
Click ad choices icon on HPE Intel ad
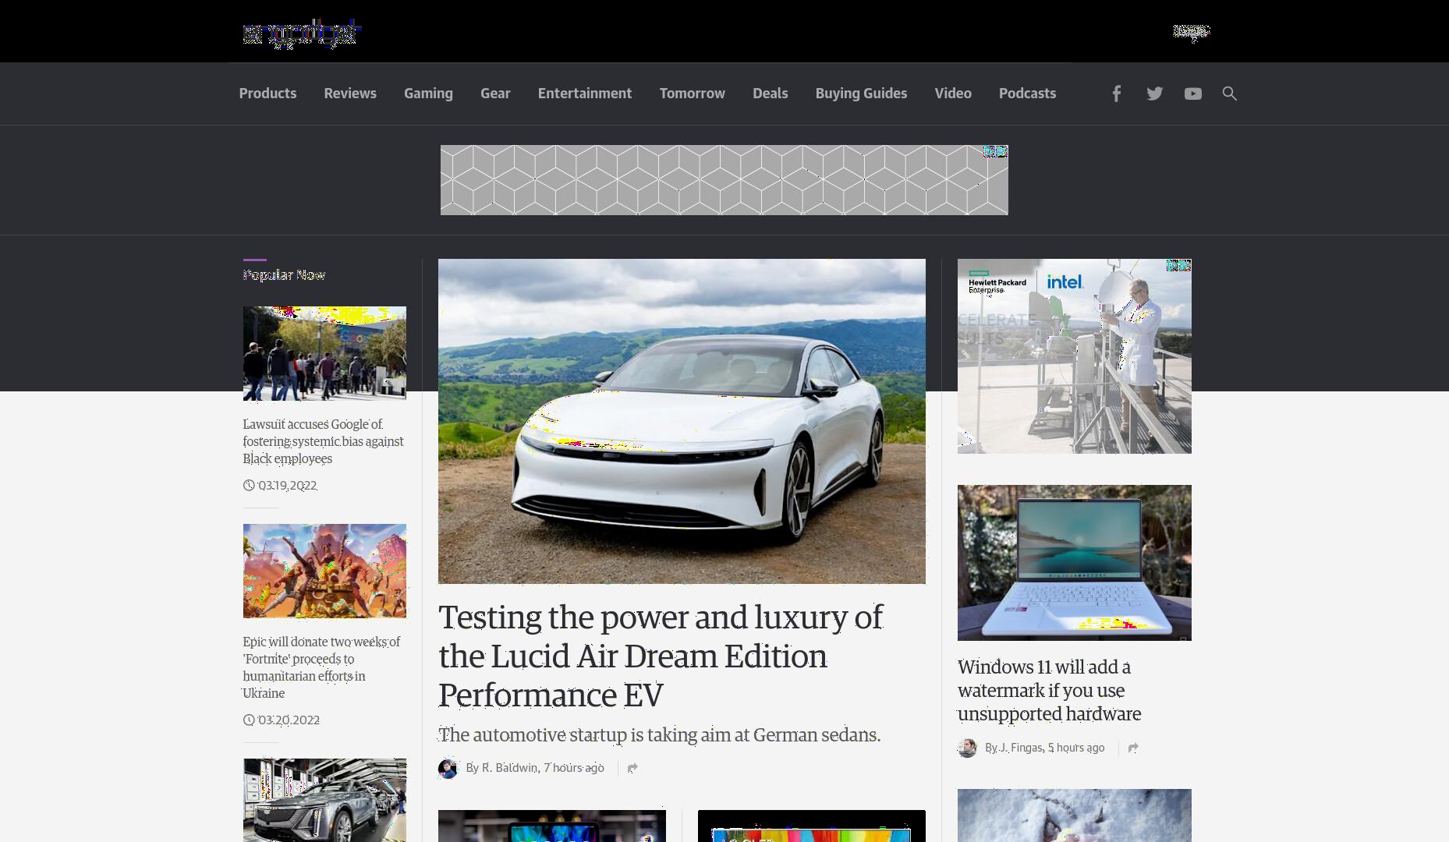1178,266
